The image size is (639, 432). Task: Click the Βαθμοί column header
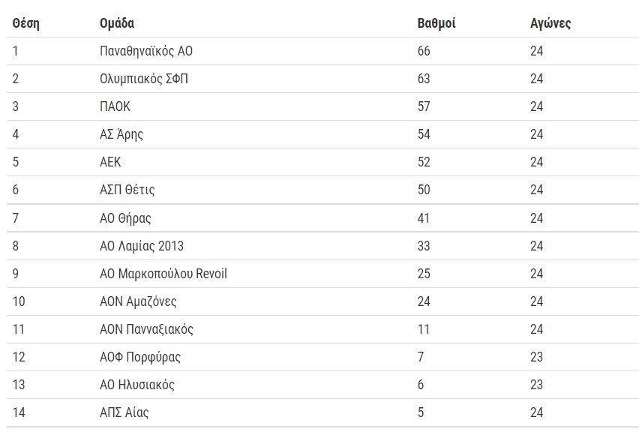436,23
